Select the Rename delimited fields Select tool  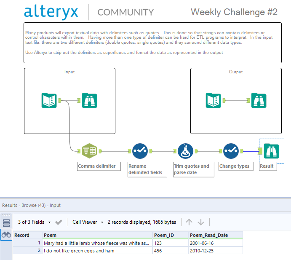point(140,151)
